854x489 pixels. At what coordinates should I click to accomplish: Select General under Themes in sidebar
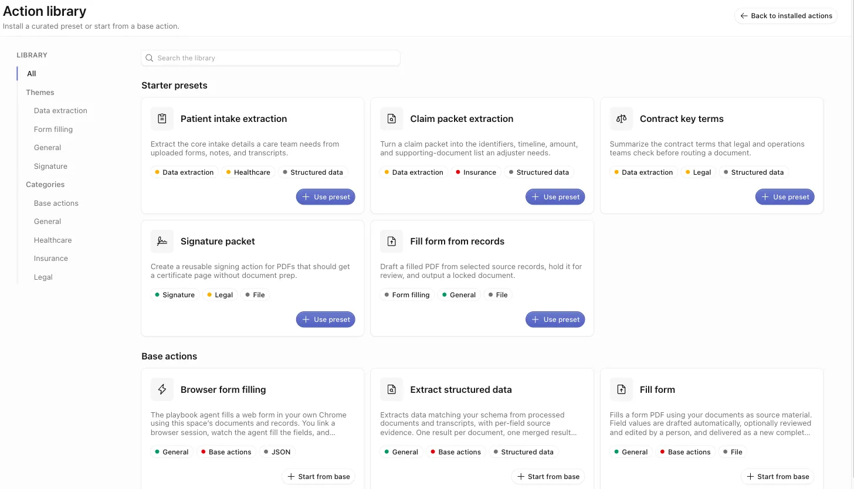pyautogui.click(x=48, y=148)
